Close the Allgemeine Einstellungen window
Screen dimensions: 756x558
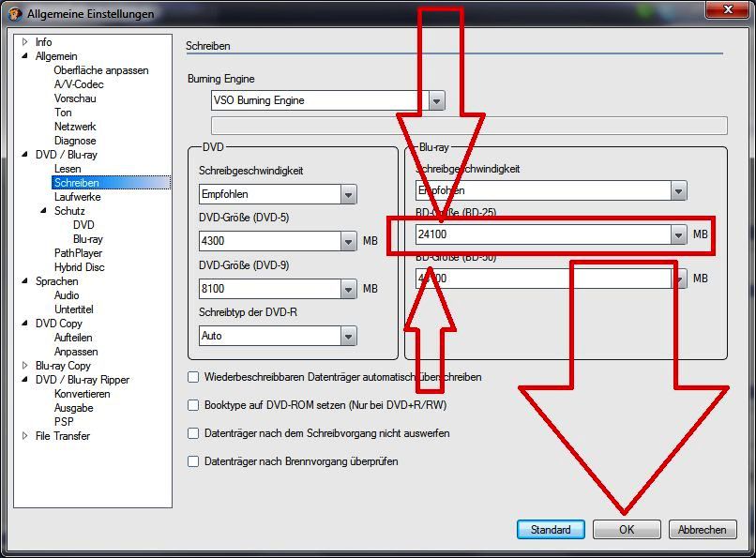pyautogui.click(x=728, y=9)
